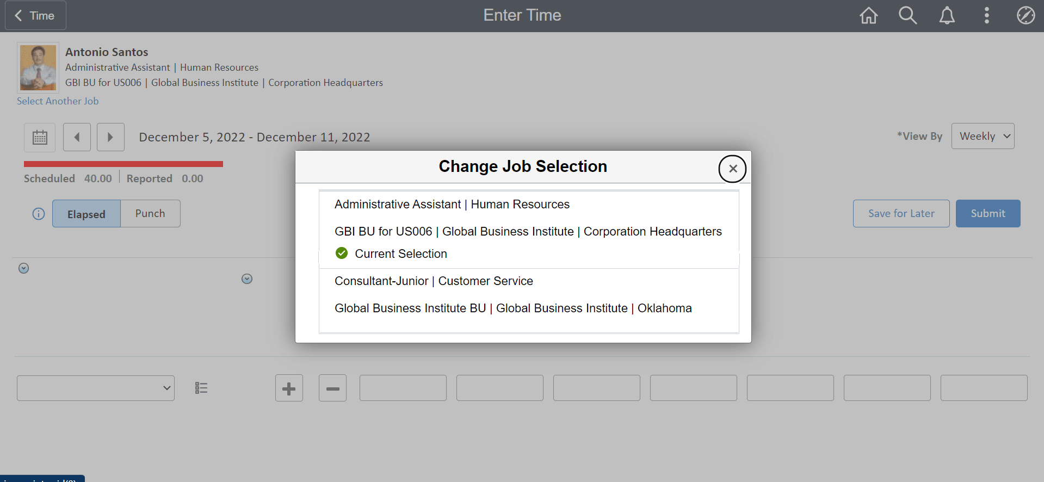This screenshot has width=1044, height=482.
Task: Close the Change Job Selection dialog
Action: [732, 169]
